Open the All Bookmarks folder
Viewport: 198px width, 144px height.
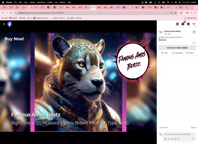pyautogui.click(x=190, y=18)
